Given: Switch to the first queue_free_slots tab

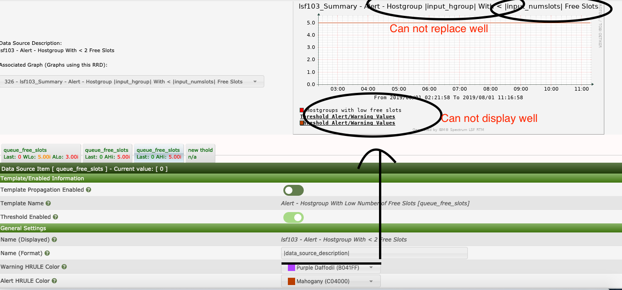Looking at the screenshot, I should pos(41,153).
